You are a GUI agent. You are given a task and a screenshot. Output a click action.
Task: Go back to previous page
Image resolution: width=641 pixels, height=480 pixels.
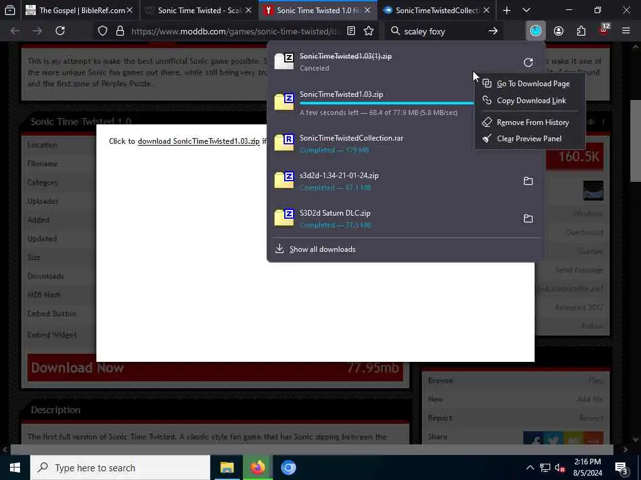click(15, 31)
